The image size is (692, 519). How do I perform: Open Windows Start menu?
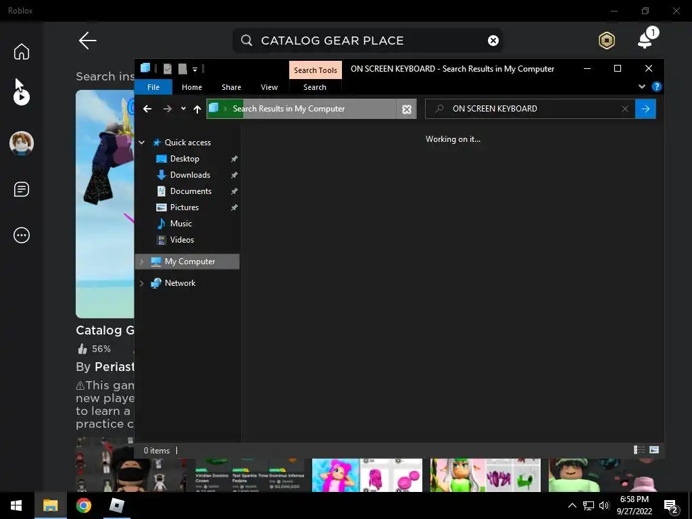(x=16, y=505)
